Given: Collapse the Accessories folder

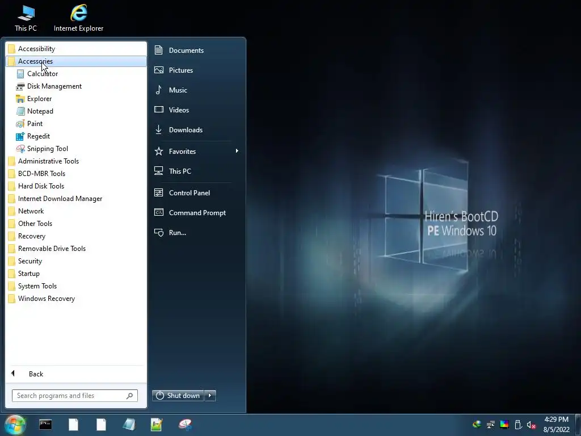Looking at the screenshot, I should [x=76, y=61].
